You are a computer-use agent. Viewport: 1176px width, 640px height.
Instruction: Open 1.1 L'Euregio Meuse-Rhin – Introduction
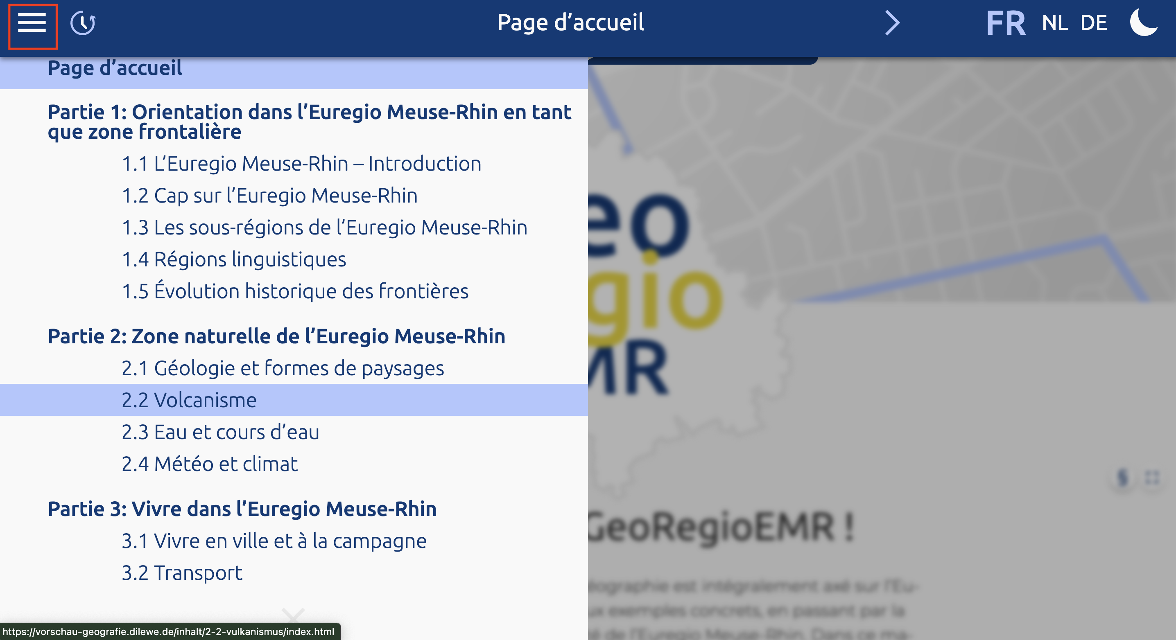click(301, 164)
